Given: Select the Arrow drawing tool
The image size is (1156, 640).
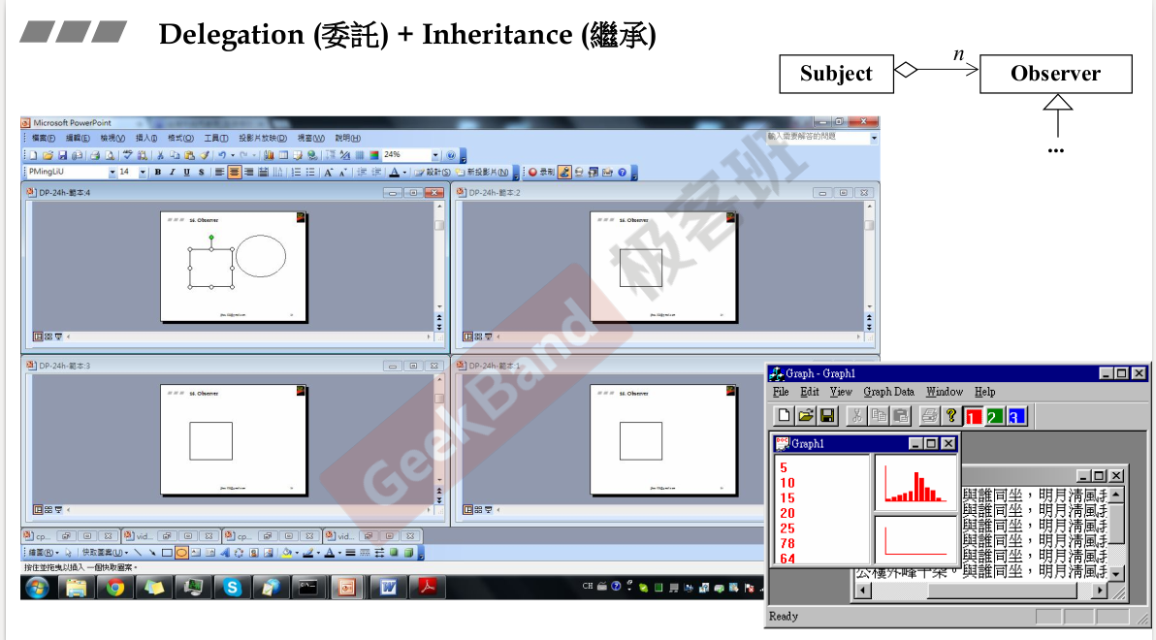Looking at the screenshot, I should pos(152,553).
